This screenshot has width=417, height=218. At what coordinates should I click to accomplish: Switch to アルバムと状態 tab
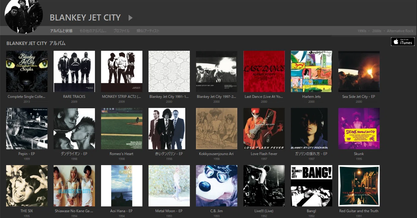[61, 31]
